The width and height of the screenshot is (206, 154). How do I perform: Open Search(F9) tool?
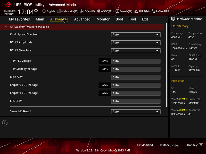(124, 11)
